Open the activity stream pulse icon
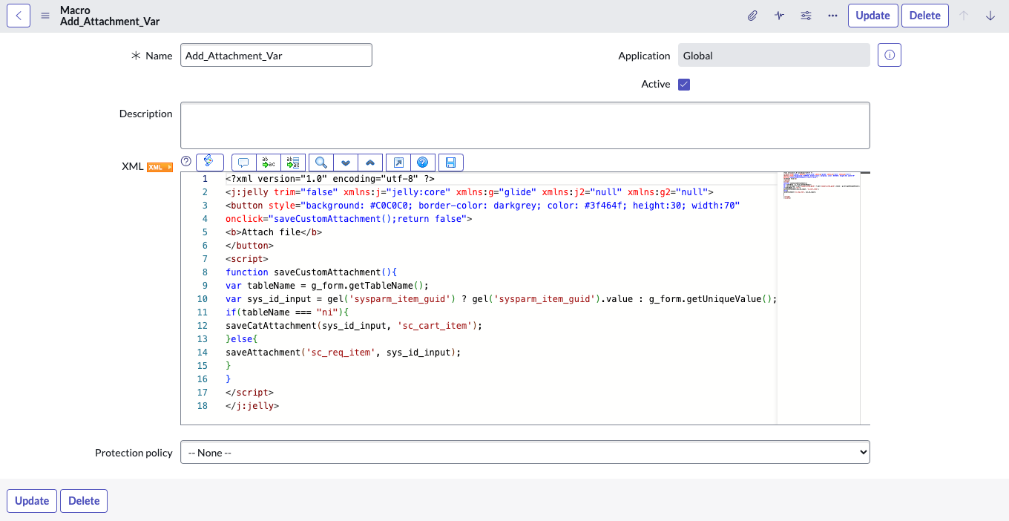 [x=779, y=16]
